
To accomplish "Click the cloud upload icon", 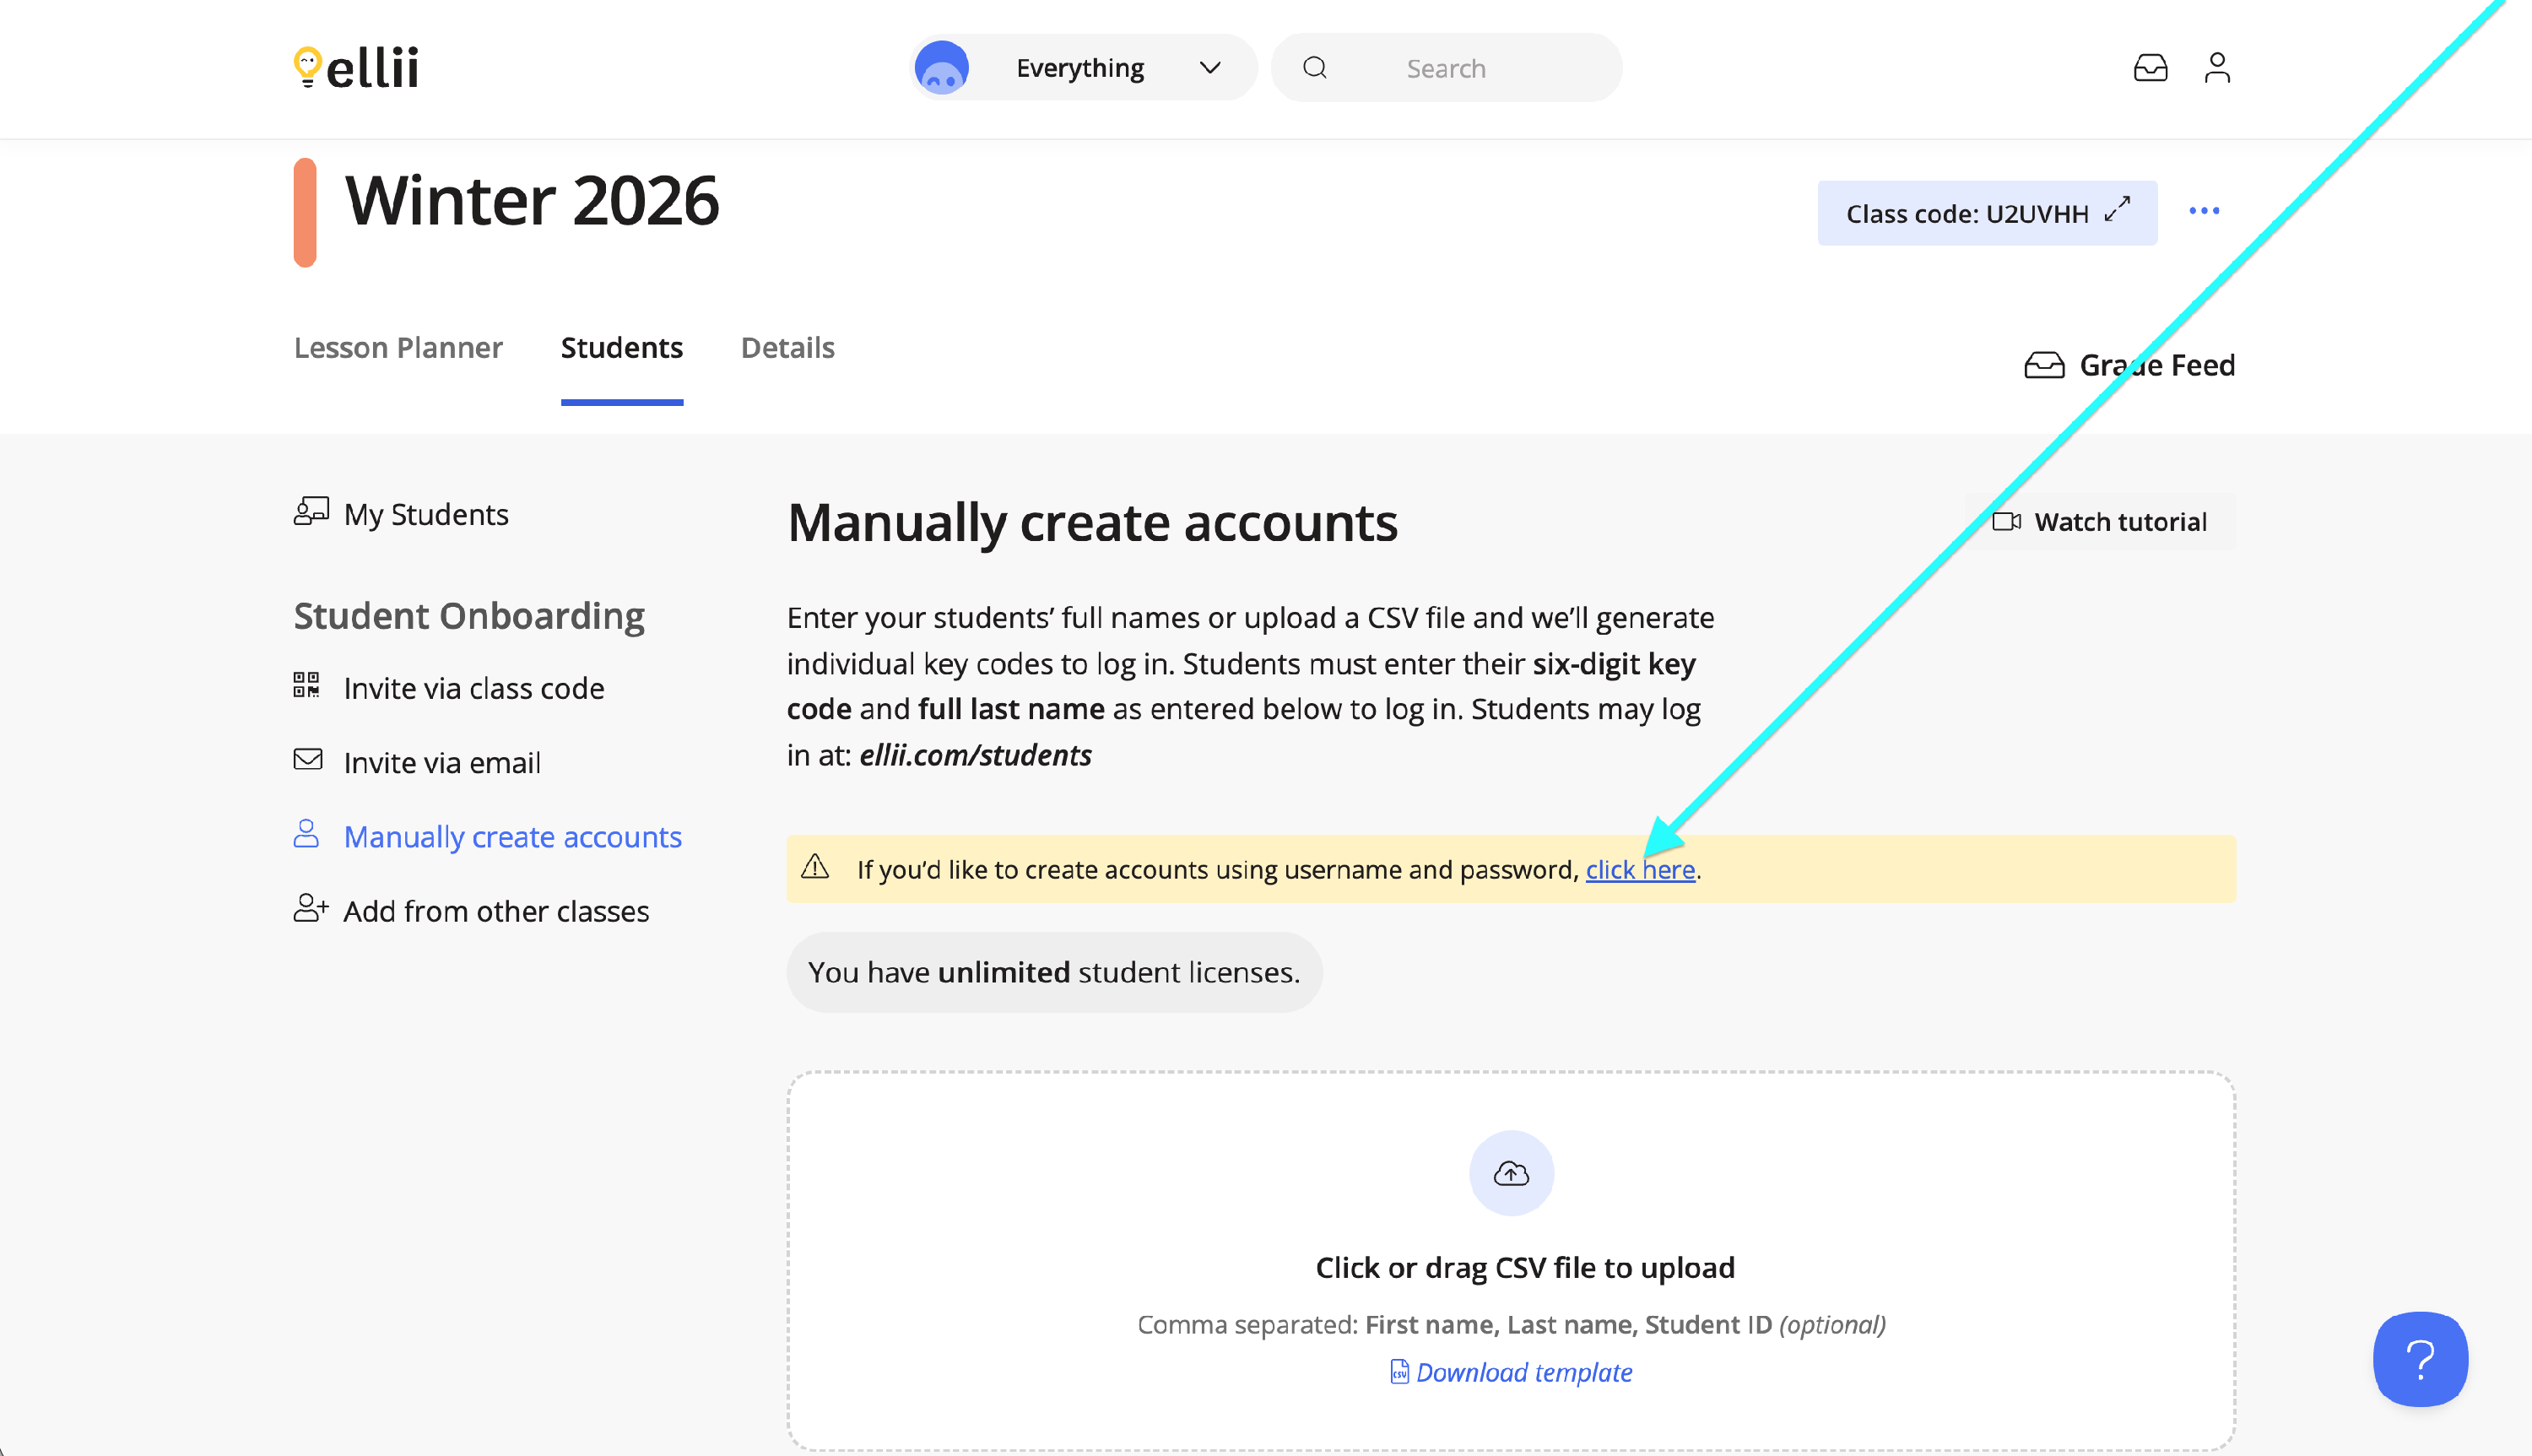I will pos(1511,1173).
